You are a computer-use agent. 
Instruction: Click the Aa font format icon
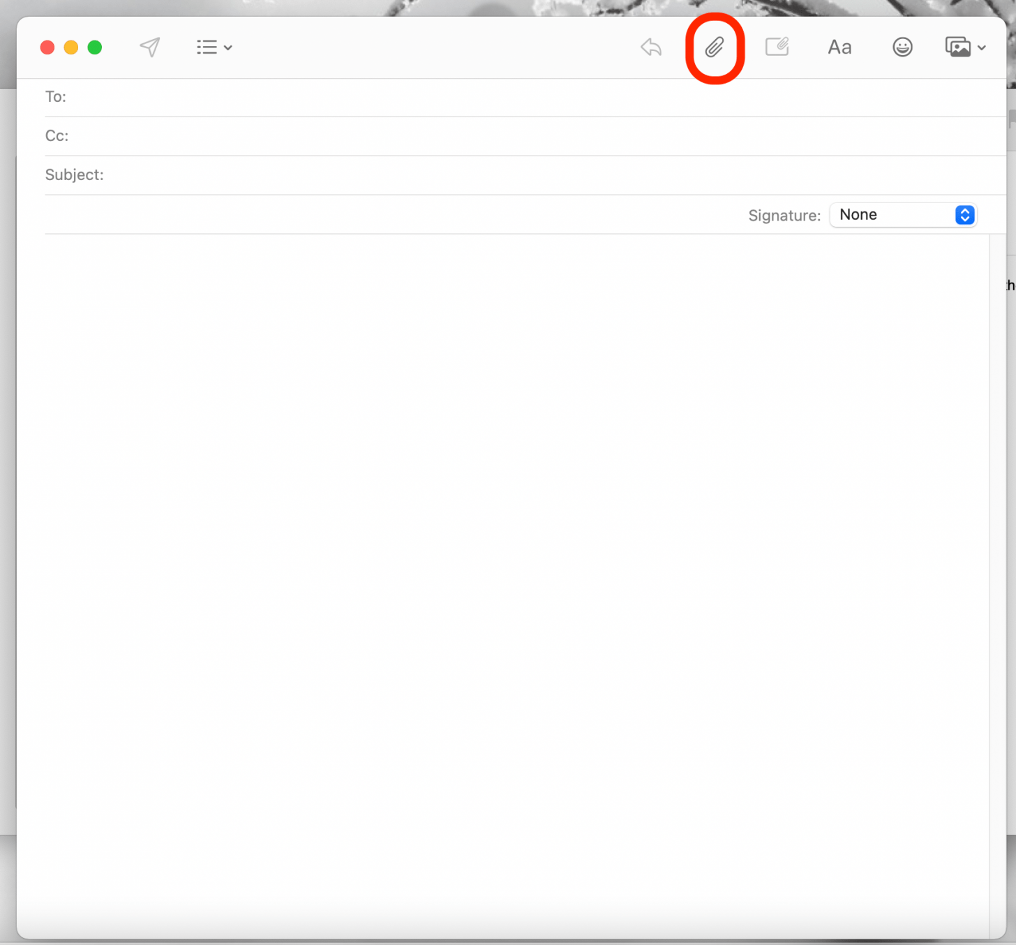(839, 47)
